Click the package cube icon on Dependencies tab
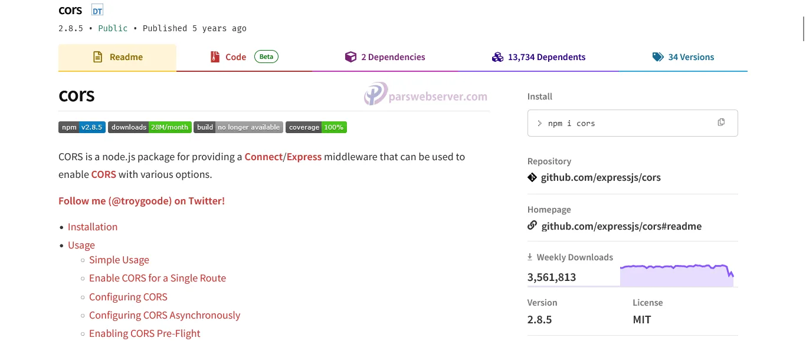This screenshot has height=341, width=806. [x=351, y=57]
